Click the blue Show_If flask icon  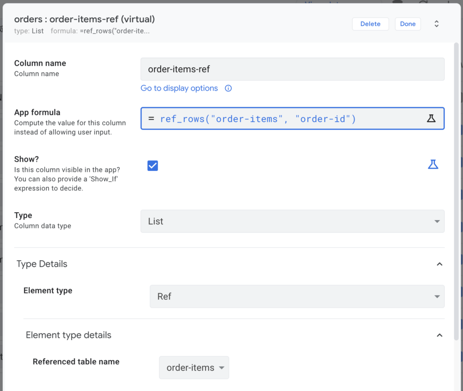433,165
